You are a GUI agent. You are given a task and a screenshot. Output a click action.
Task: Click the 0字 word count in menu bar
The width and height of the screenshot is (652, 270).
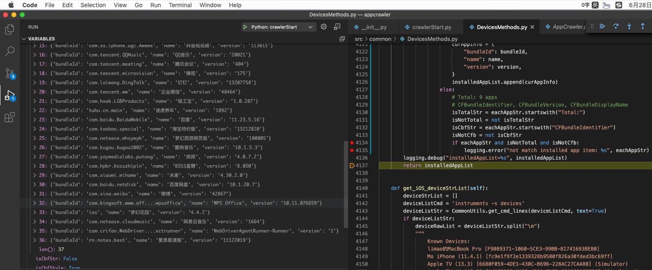(x=585, y=5)
